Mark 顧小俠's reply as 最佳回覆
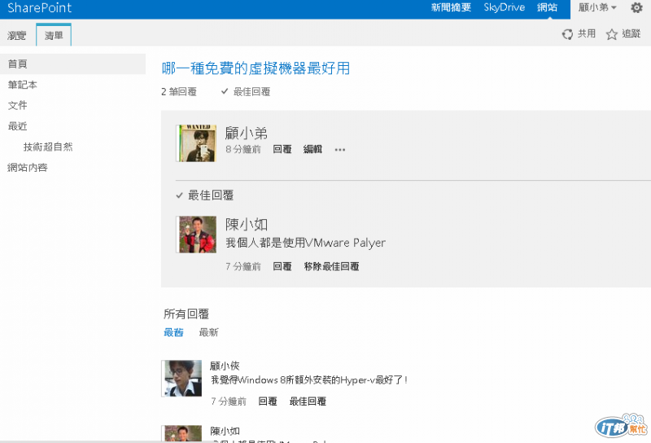Screen dimensions: 651x443 tap(308, 401)
